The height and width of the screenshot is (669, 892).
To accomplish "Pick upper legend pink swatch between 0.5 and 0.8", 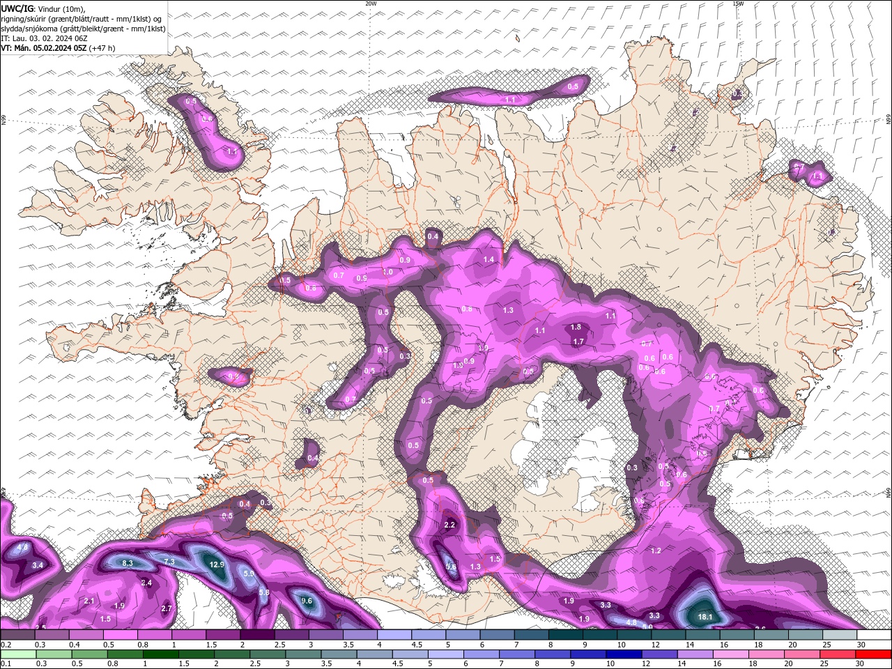I will coord(121,635).
